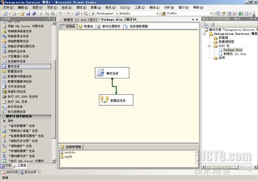Click 数据流任务 node on design canvas
The width and height of the screenshot is (258, 181).
[x=116, y=100]
